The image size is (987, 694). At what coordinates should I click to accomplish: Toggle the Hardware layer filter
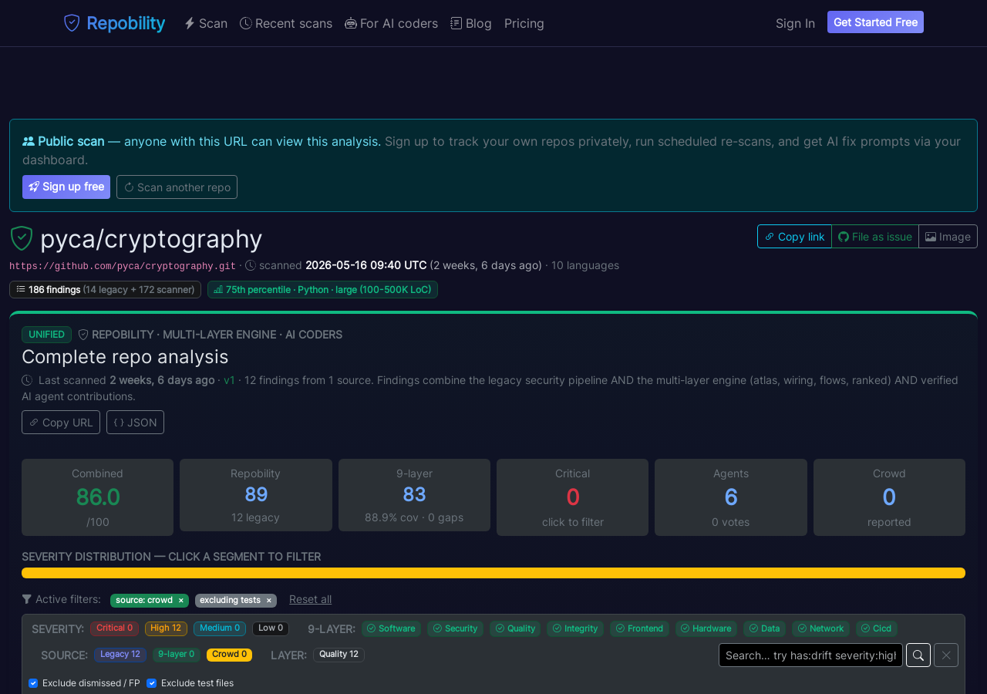point(706,628)
